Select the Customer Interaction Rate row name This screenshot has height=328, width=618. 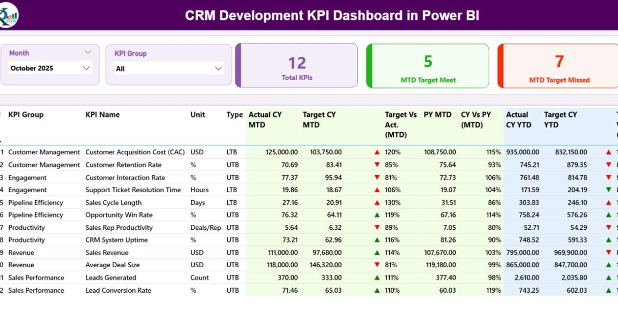(125, 178)
